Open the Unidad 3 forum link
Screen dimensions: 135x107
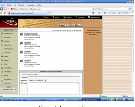point(28,60)
